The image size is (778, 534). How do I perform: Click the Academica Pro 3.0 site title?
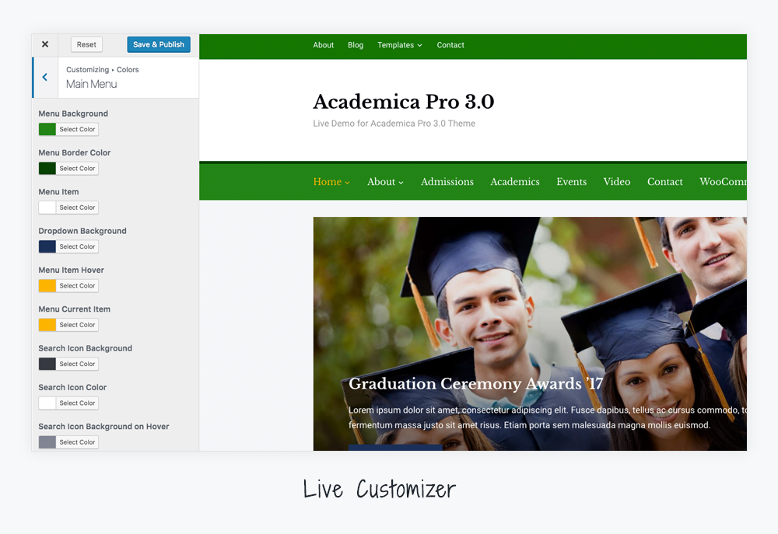coord(403,102)
